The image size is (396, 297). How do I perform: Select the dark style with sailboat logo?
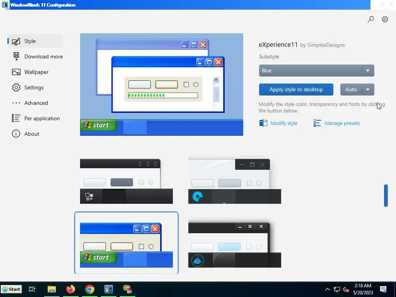[x=235, y=245]
